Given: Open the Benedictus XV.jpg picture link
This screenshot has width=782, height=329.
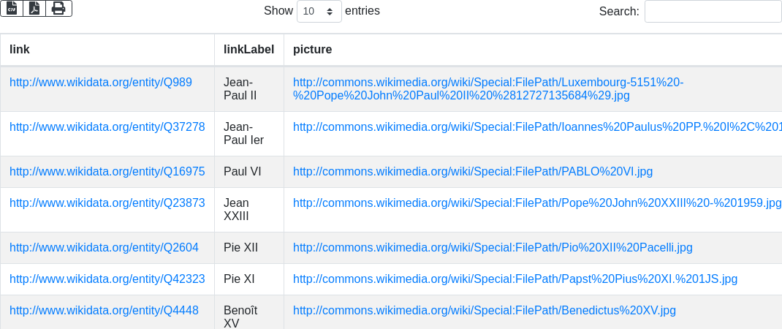Looking at the screenshot, I should tap(485, 310).
